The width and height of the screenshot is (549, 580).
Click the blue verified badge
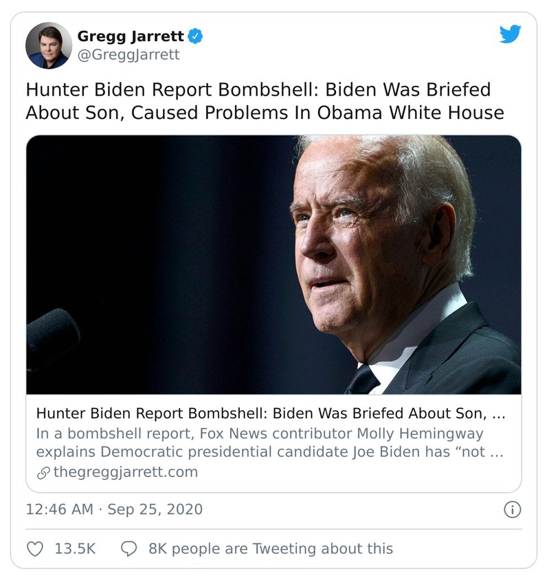point(196,36)
